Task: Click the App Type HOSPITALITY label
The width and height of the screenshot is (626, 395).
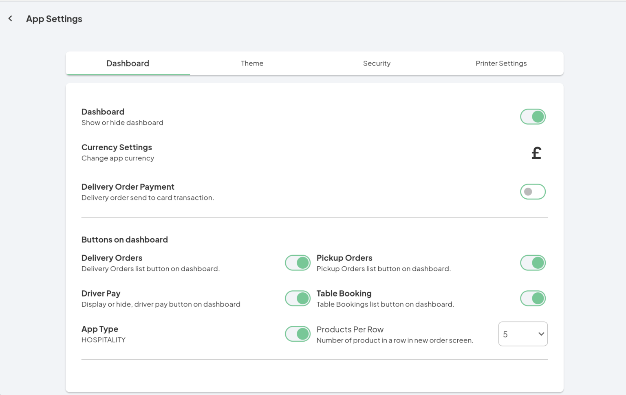Action: click(x=103, y=339)
